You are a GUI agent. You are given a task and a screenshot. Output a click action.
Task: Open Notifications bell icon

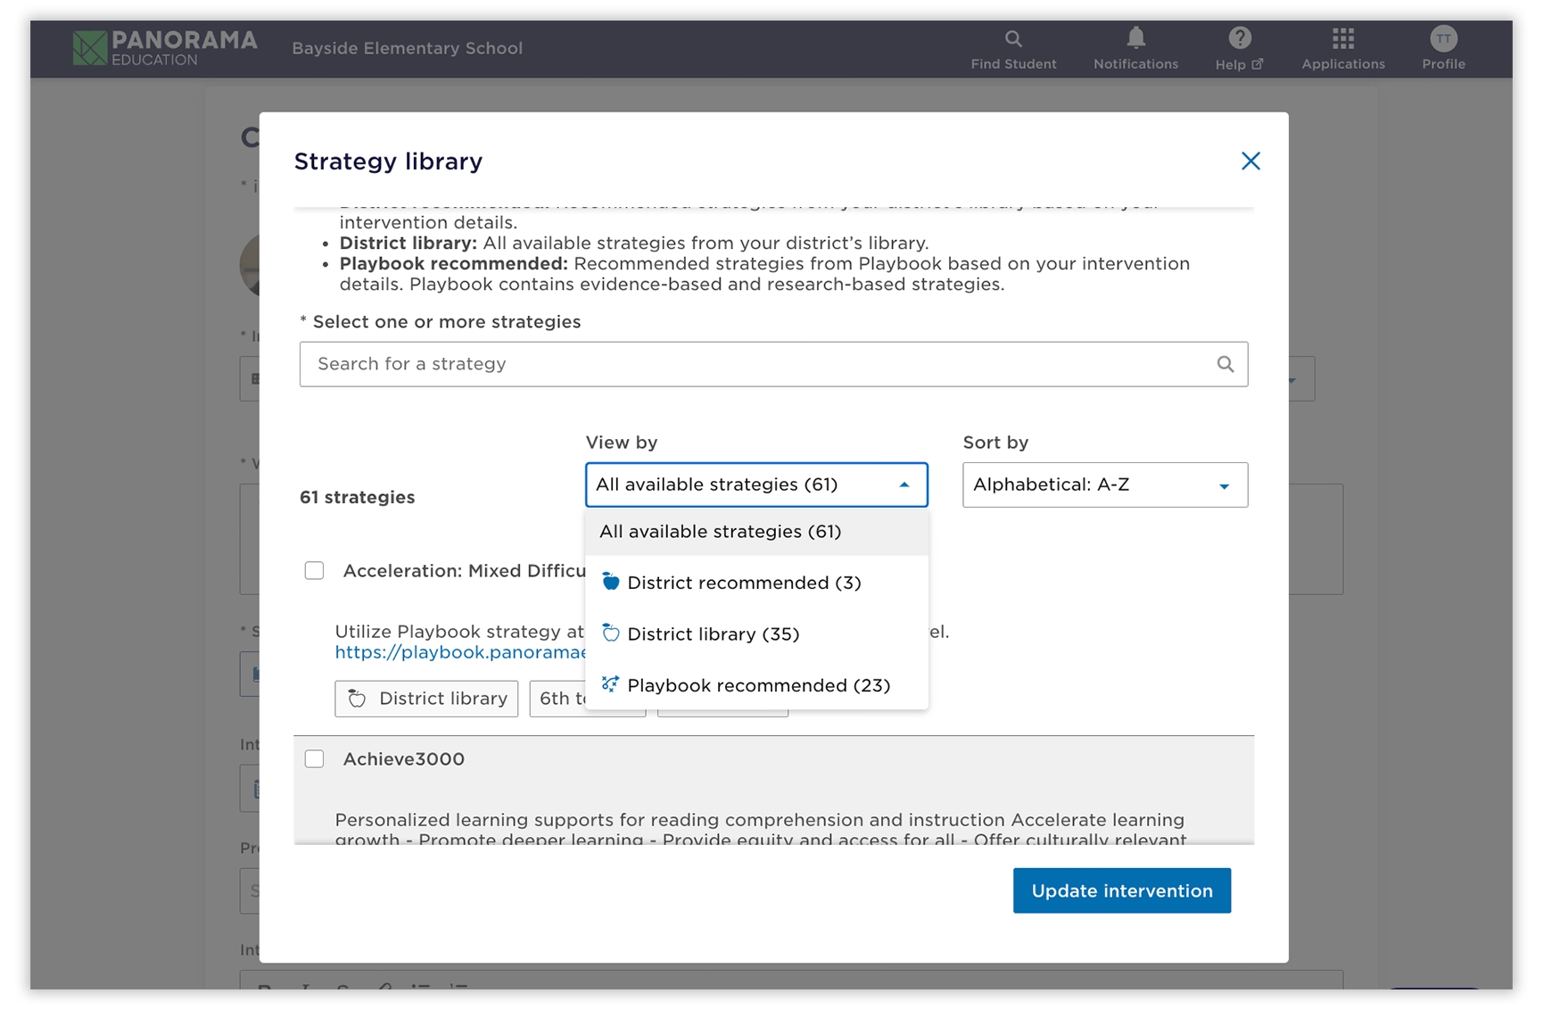(x=1135, y=38)
